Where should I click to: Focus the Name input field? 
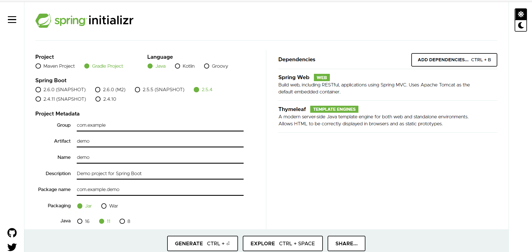pyautogui.click(x=160, y=157)
